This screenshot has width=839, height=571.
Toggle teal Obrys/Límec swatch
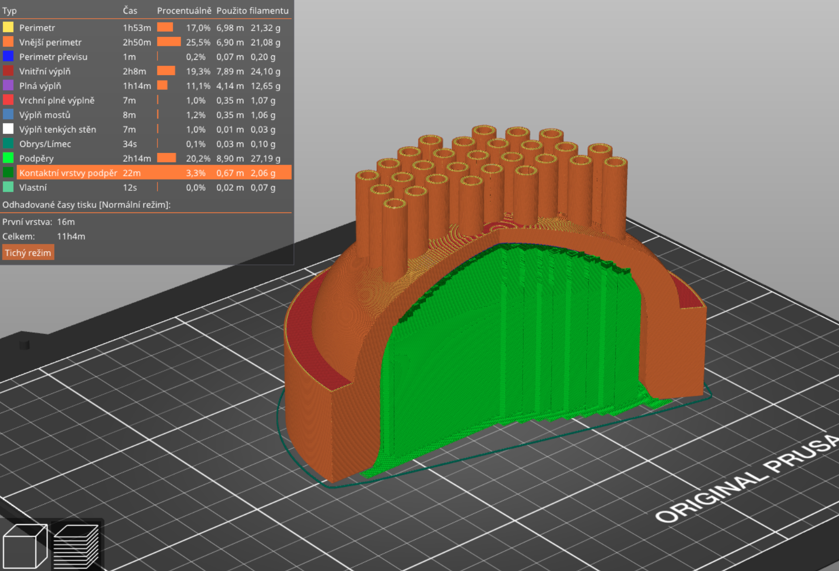[8, 144]
